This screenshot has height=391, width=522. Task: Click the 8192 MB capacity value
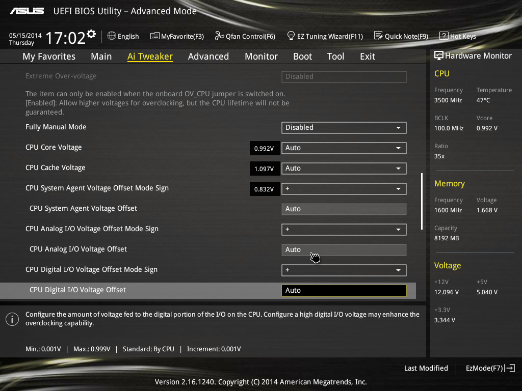point(447,238)
